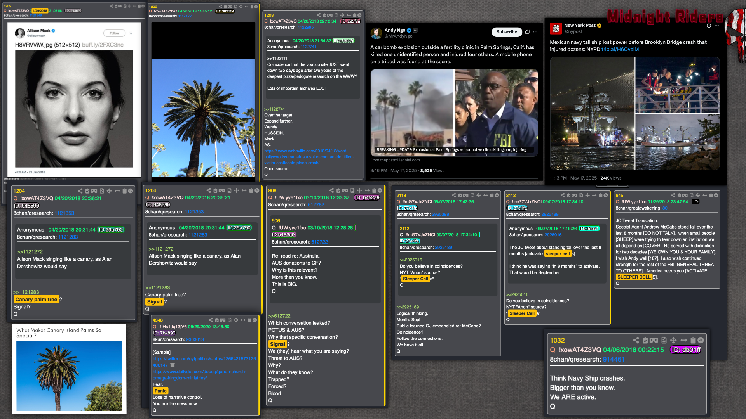Click the palm tree photo in post 1202
Screen dimensions: 746x419
tap(203, 118)
